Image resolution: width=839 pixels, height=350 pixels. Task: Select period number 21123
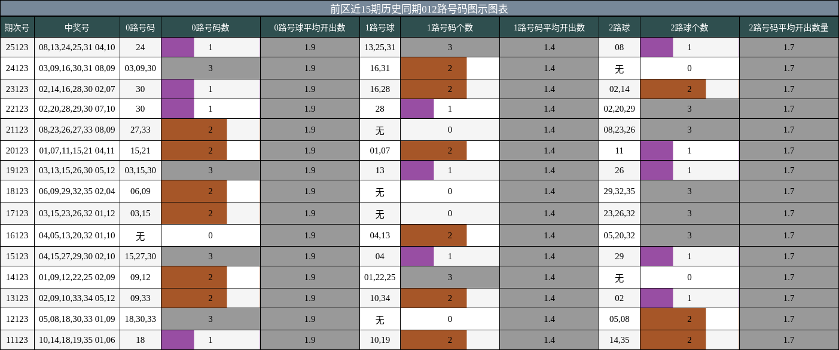pyautogui.click(x=17, y=130)
